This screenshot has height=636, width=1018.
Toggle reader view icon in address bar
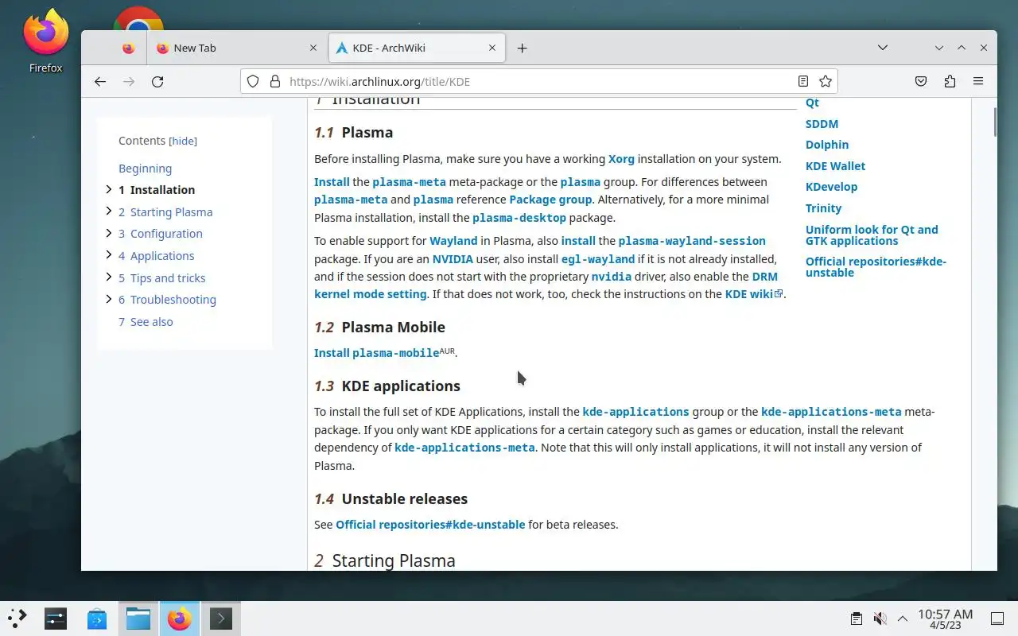pyautogui.click(x=803, y=81)
